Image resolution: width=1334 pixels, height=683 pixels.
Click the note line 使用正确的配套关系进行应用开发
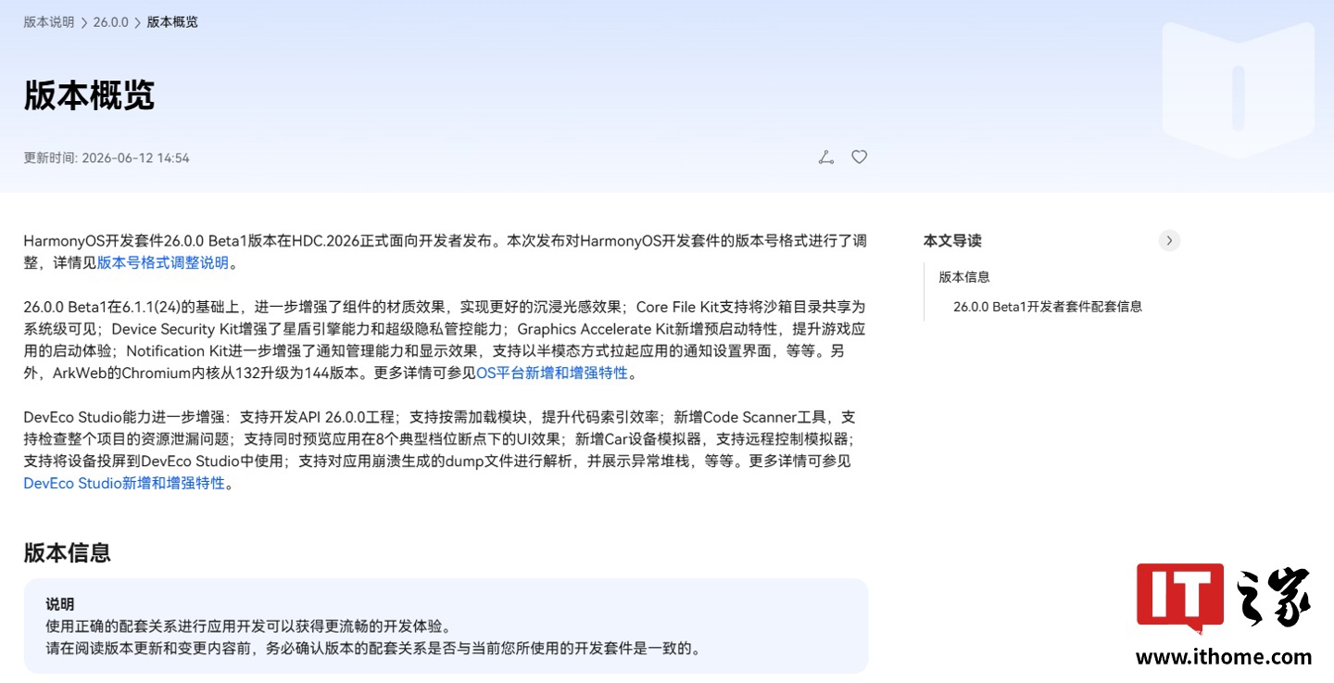[x=249, y=626]
